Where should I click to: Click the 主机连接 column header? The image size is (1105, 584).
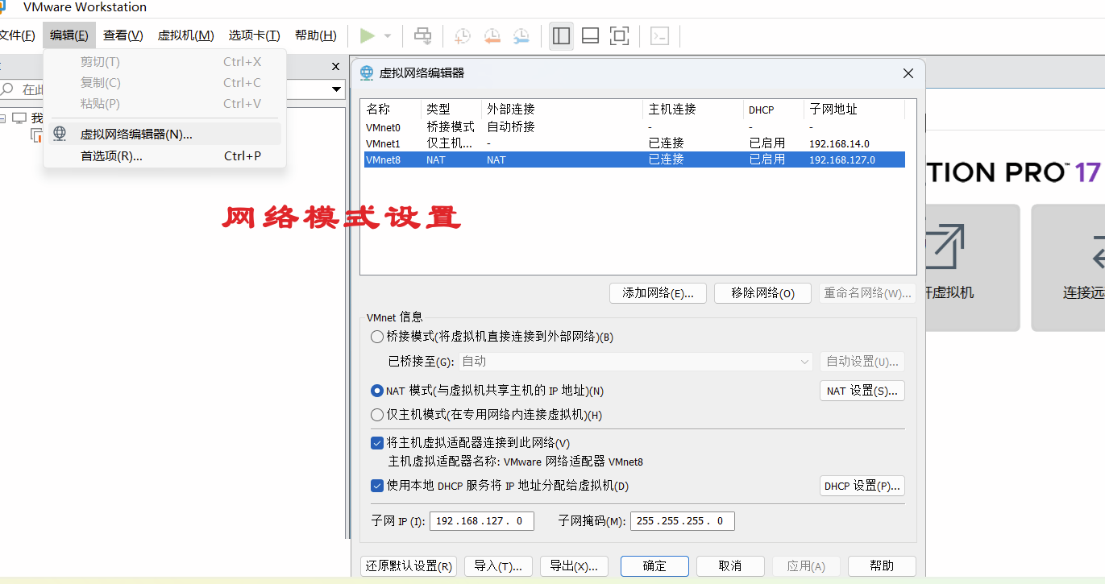click(x=693, y=110)
